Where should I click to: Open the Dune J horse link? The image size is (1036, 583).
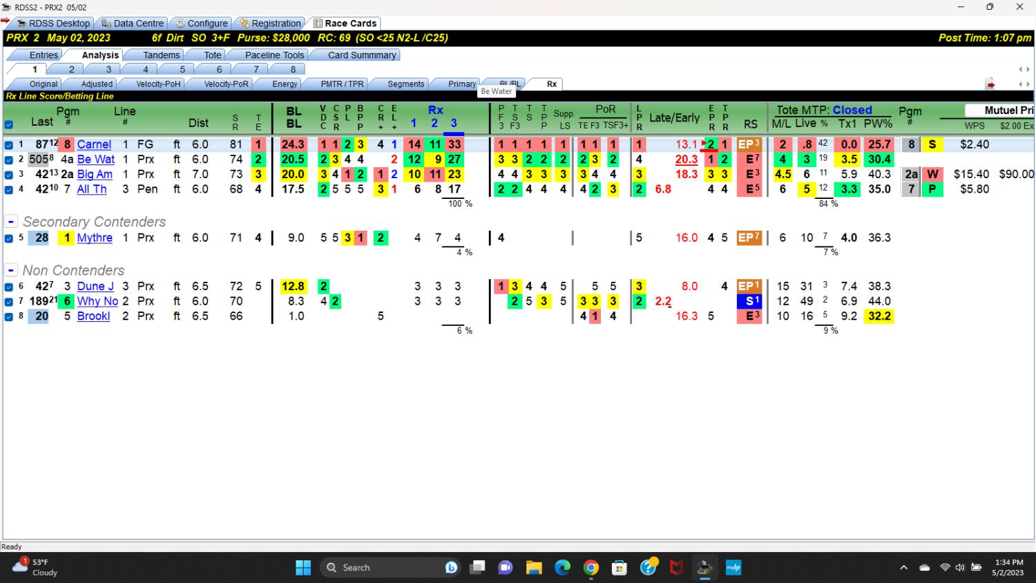point(95,286)
